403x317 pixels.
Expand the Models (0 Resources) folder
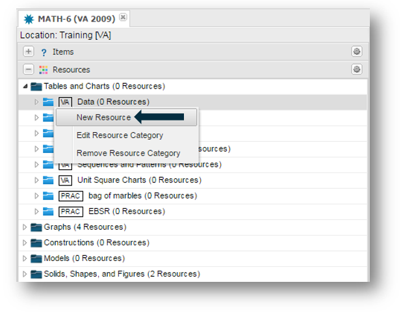[25, 258]
